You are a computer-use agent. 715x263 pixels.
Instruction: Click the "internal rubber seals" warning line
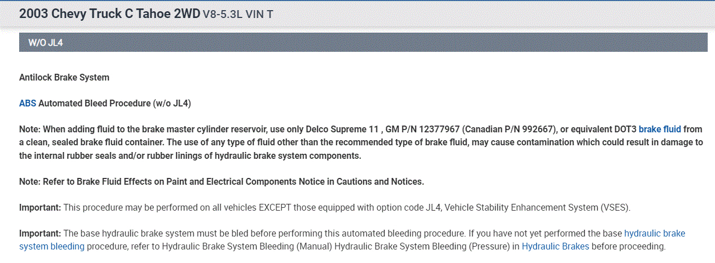click(189, 155)
